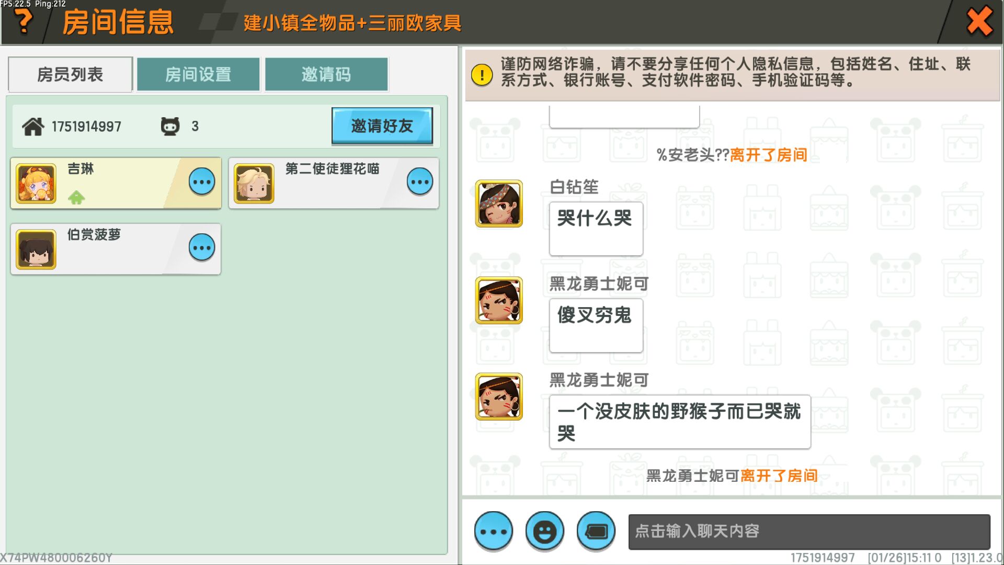Image resolution: width=1004 pixels, height=565 pixels.
Task: Select the 房员列表 tab
Action: (x=70, y=74)
